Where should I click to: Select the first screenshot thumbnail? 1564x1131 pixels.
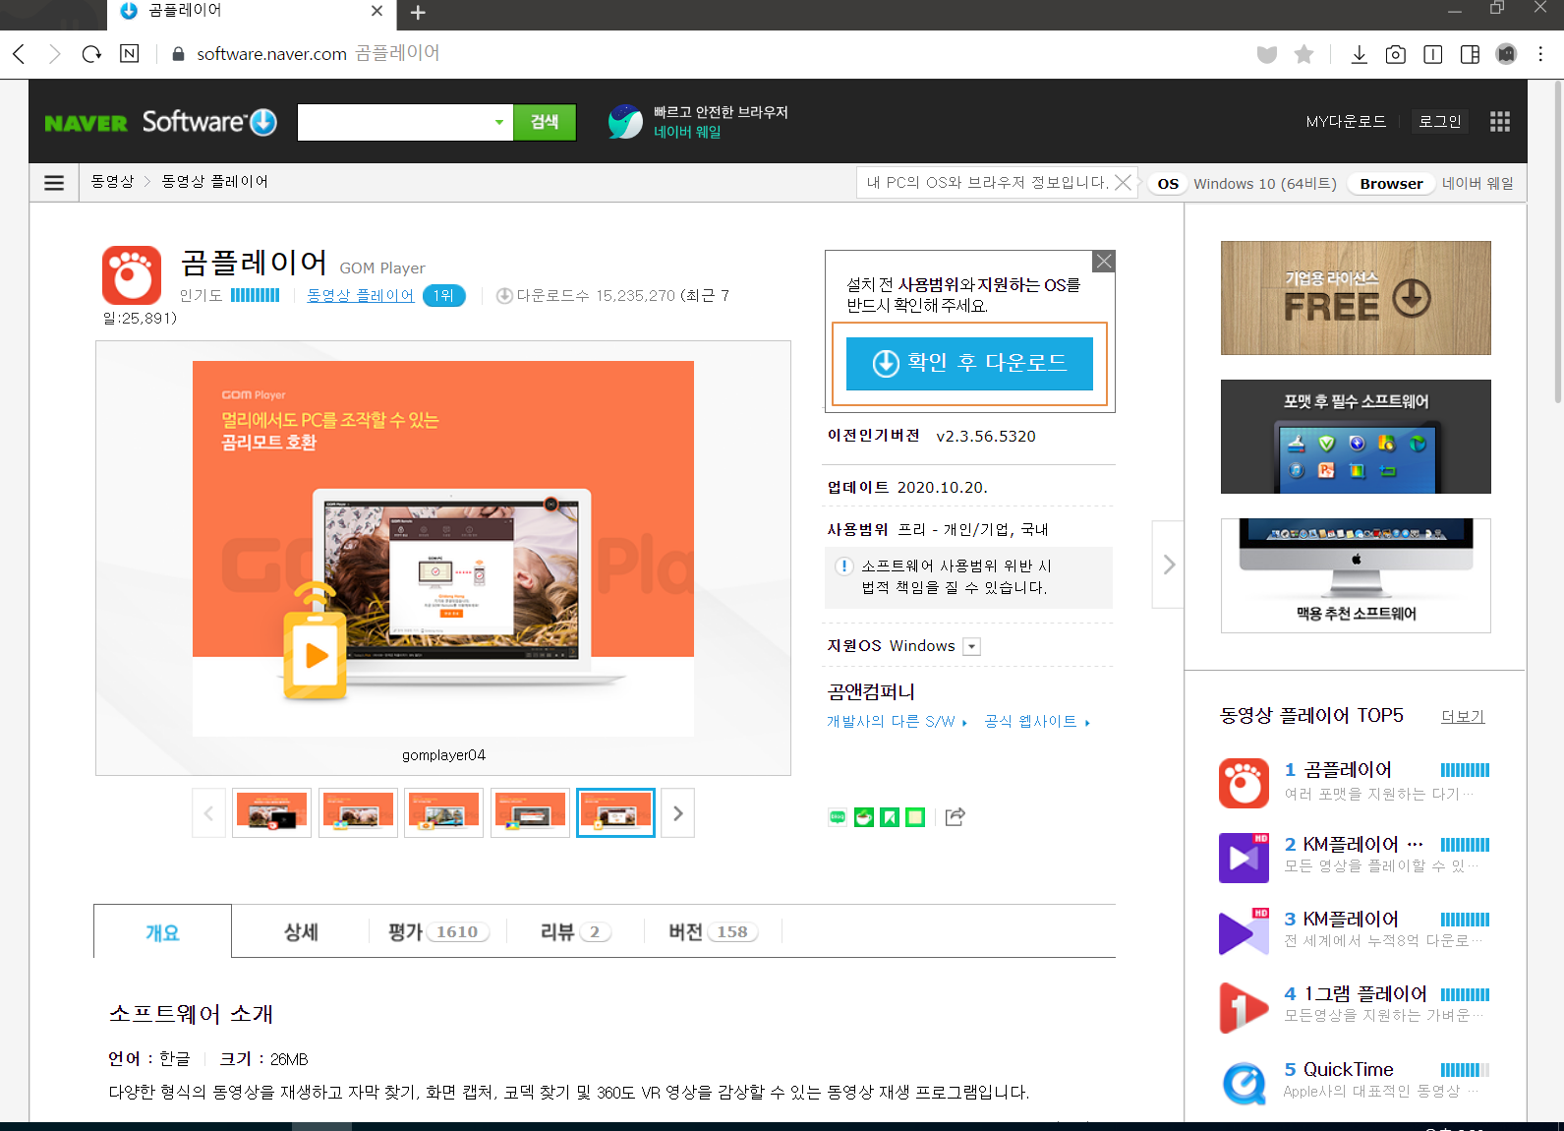pos(271,812)
